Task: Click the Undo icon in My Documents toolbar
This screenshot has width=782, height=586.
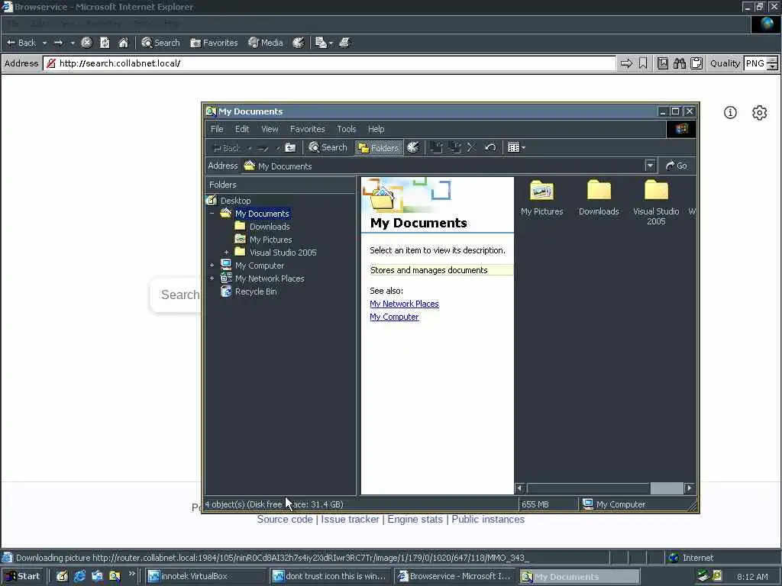Action: (490, 147)
